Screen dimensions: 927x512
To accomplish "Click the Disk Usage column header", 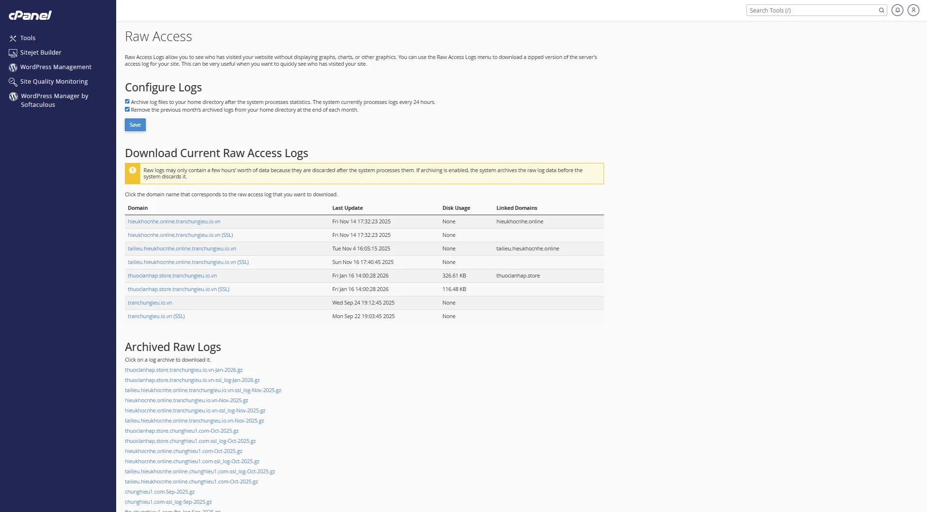I will coord(456,208).
